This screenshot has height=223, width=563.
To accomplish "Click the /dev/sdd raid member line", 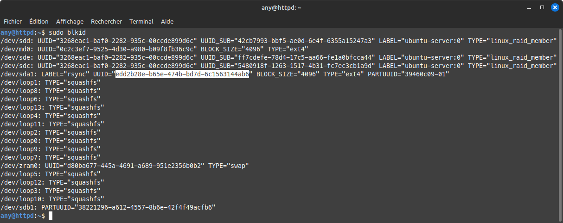I will click(x=279, y=41).
